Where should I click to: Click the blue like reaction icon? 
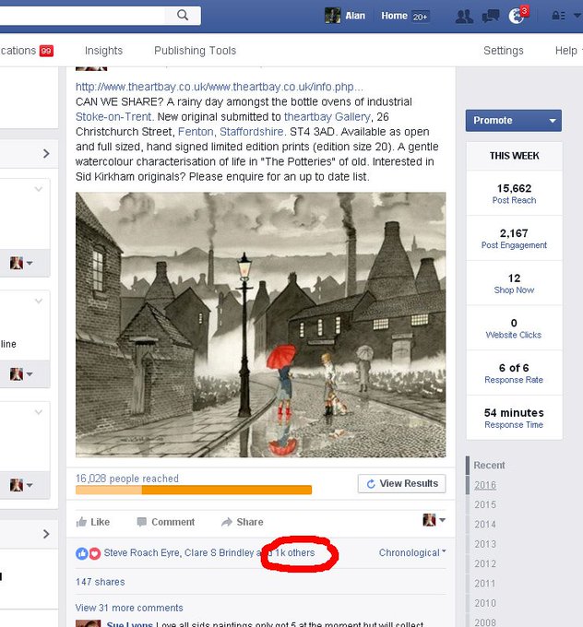pyautogui.click(x=81, y=553)
